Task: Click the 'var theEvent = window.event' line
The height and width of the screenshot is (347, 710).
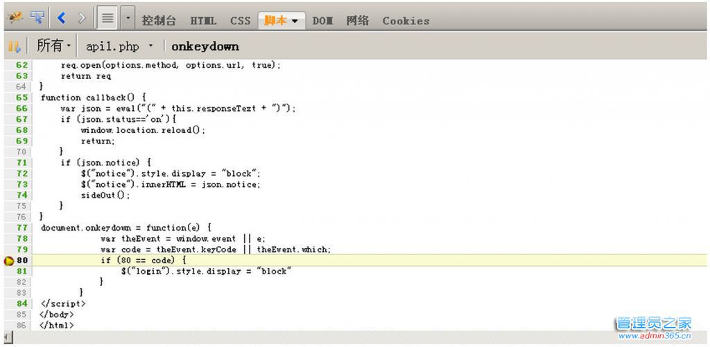Action: pyautogui.click(x=168, y=238)
